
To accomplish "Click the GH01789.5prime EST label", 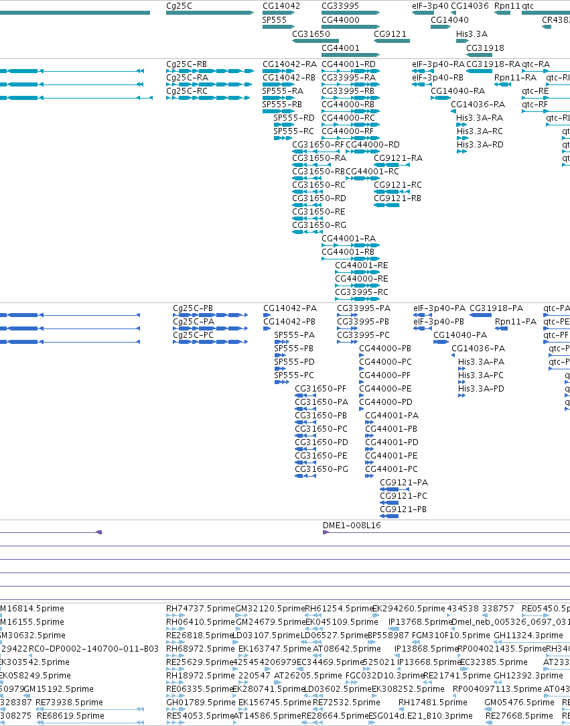I will pyautogui.click(x=200, y=703).
